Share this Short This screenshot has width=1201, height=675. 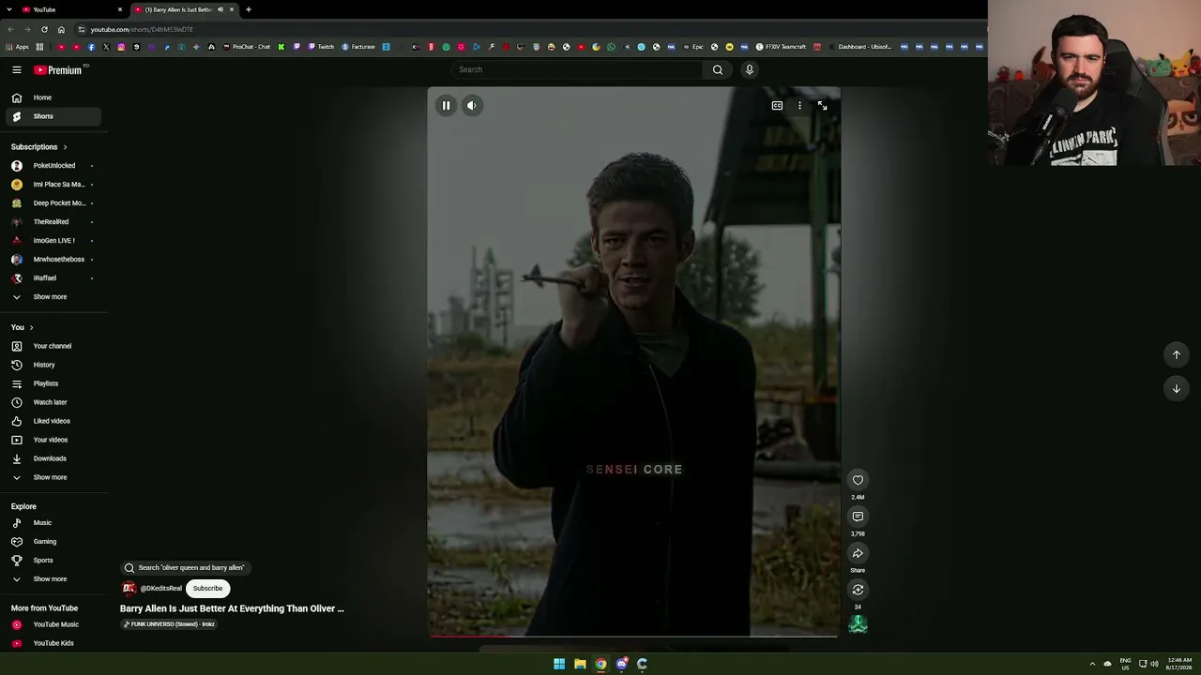coord(858,553)
